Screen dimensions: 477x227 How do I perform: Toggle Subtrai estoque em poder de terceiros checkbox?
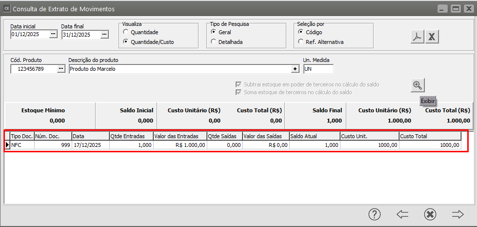pos(238,84)
